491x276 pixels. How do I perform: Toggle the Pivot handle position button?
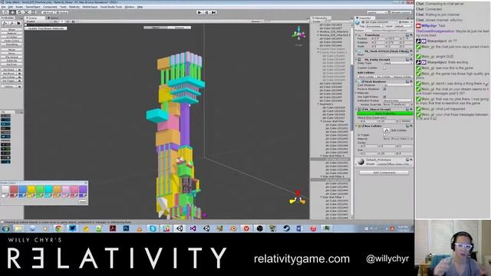click(x=48, y=12)
